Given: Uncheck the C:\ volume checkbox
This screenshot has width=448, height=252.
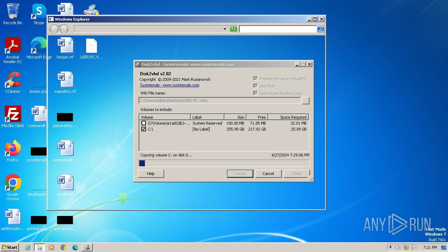Looking at the screenshot, I should click(x=143, y=129).
